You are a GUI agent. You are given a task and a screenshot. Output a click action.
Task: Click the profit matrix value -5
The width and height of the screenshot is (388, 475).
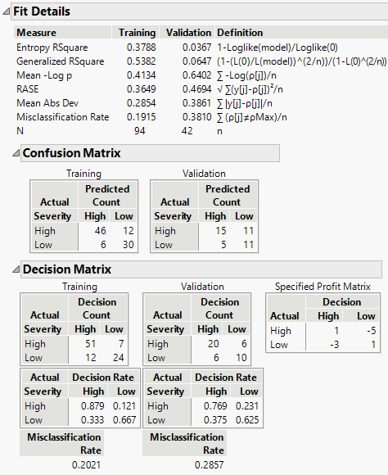tap(372, 331)
